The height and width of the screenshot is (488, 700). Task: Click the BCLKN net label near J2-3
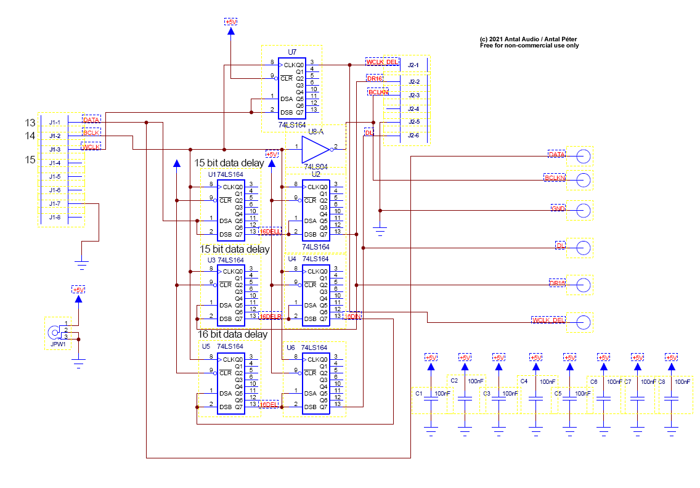point(378,92)
